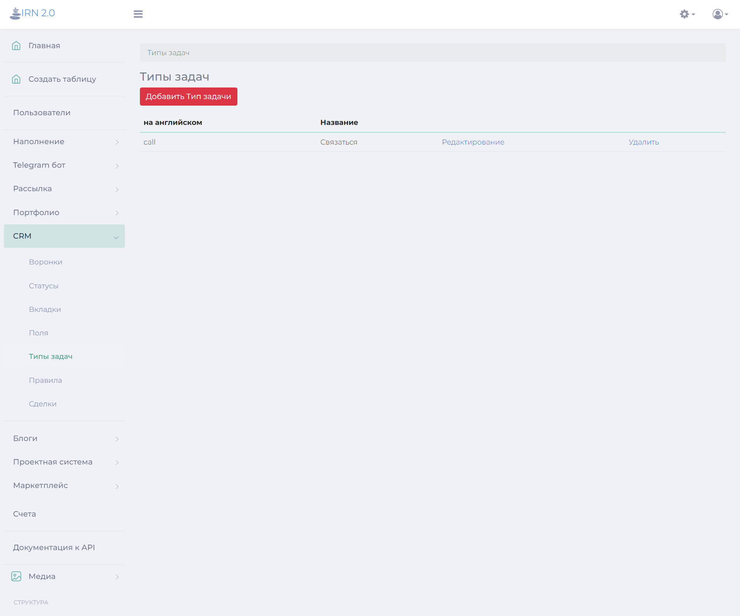
Task: Click the Медиа image icon
Action: coord(16,576)
